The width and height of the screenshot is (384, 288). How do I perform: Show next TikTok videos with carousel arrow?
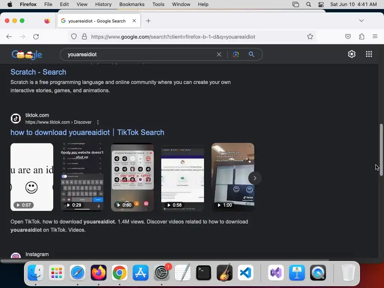(255, 178)
